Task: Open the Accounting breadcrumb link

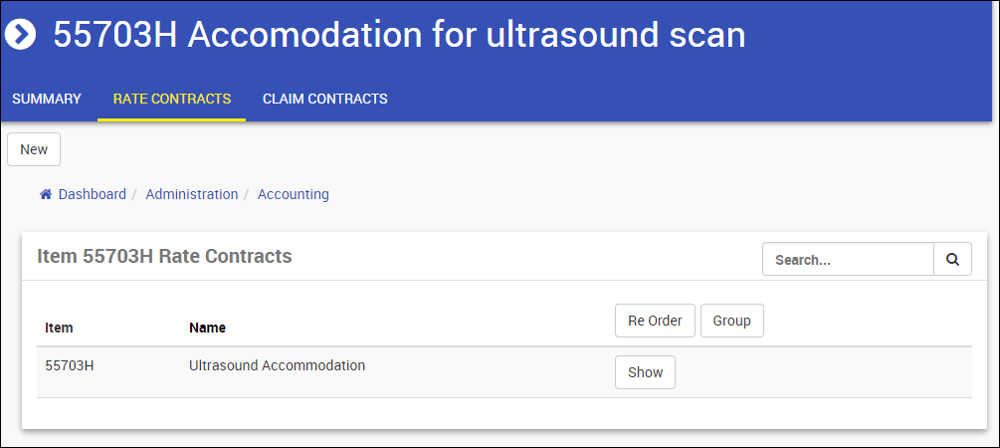Action: coord(294,195)
